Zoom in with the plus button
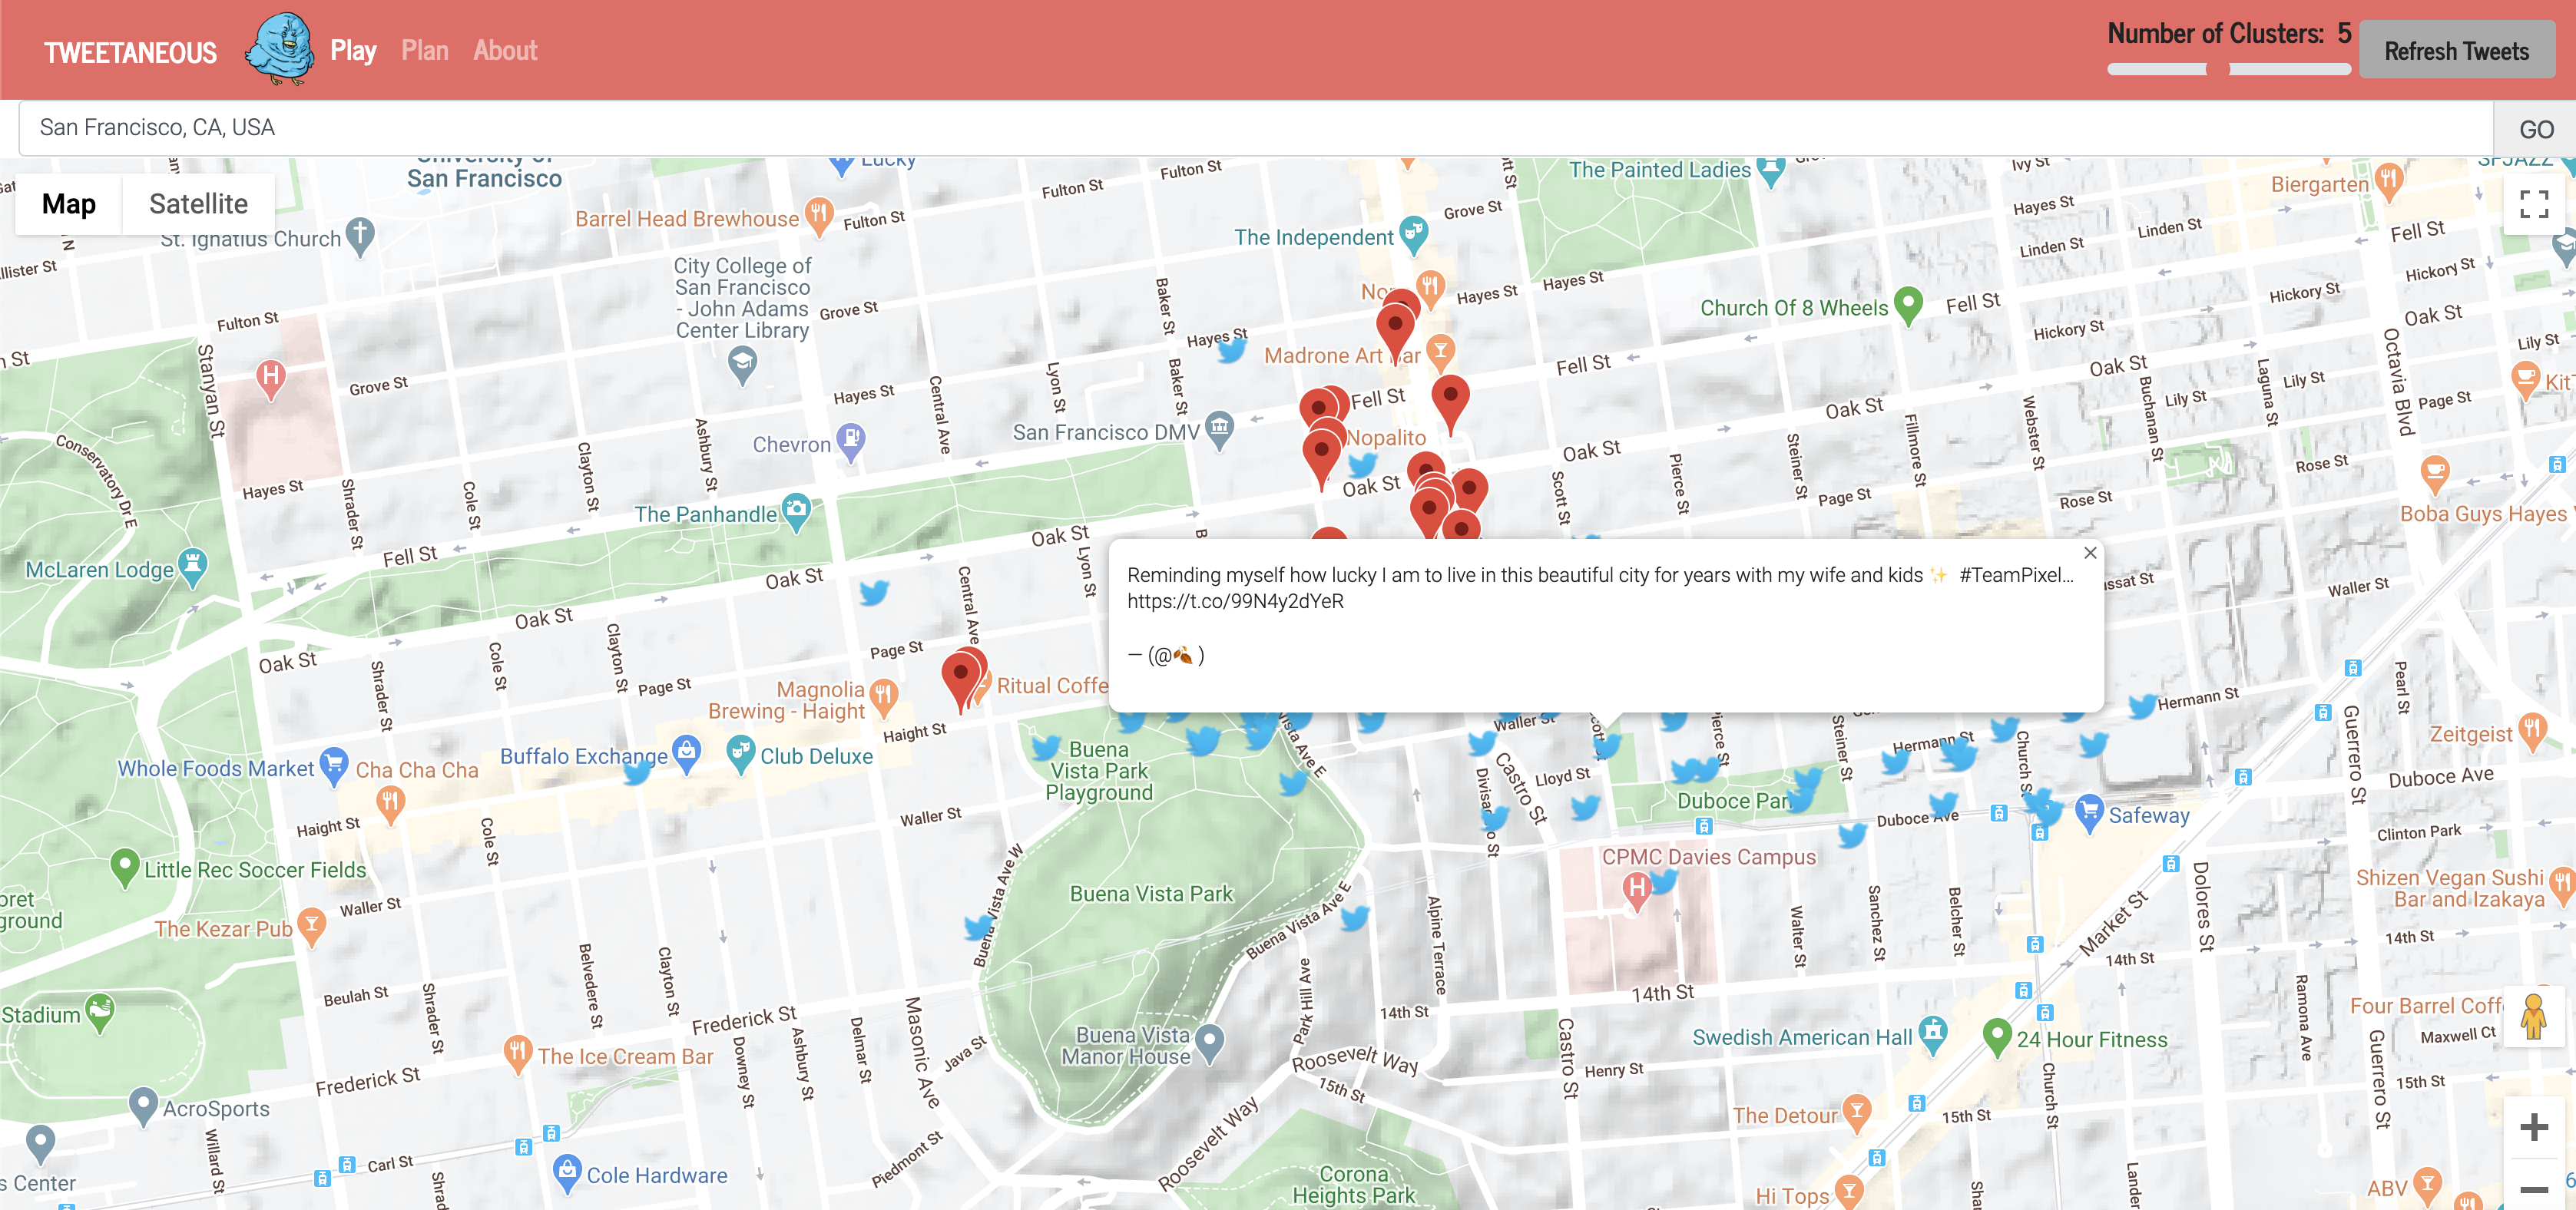 click(x=2533, y=1127)
